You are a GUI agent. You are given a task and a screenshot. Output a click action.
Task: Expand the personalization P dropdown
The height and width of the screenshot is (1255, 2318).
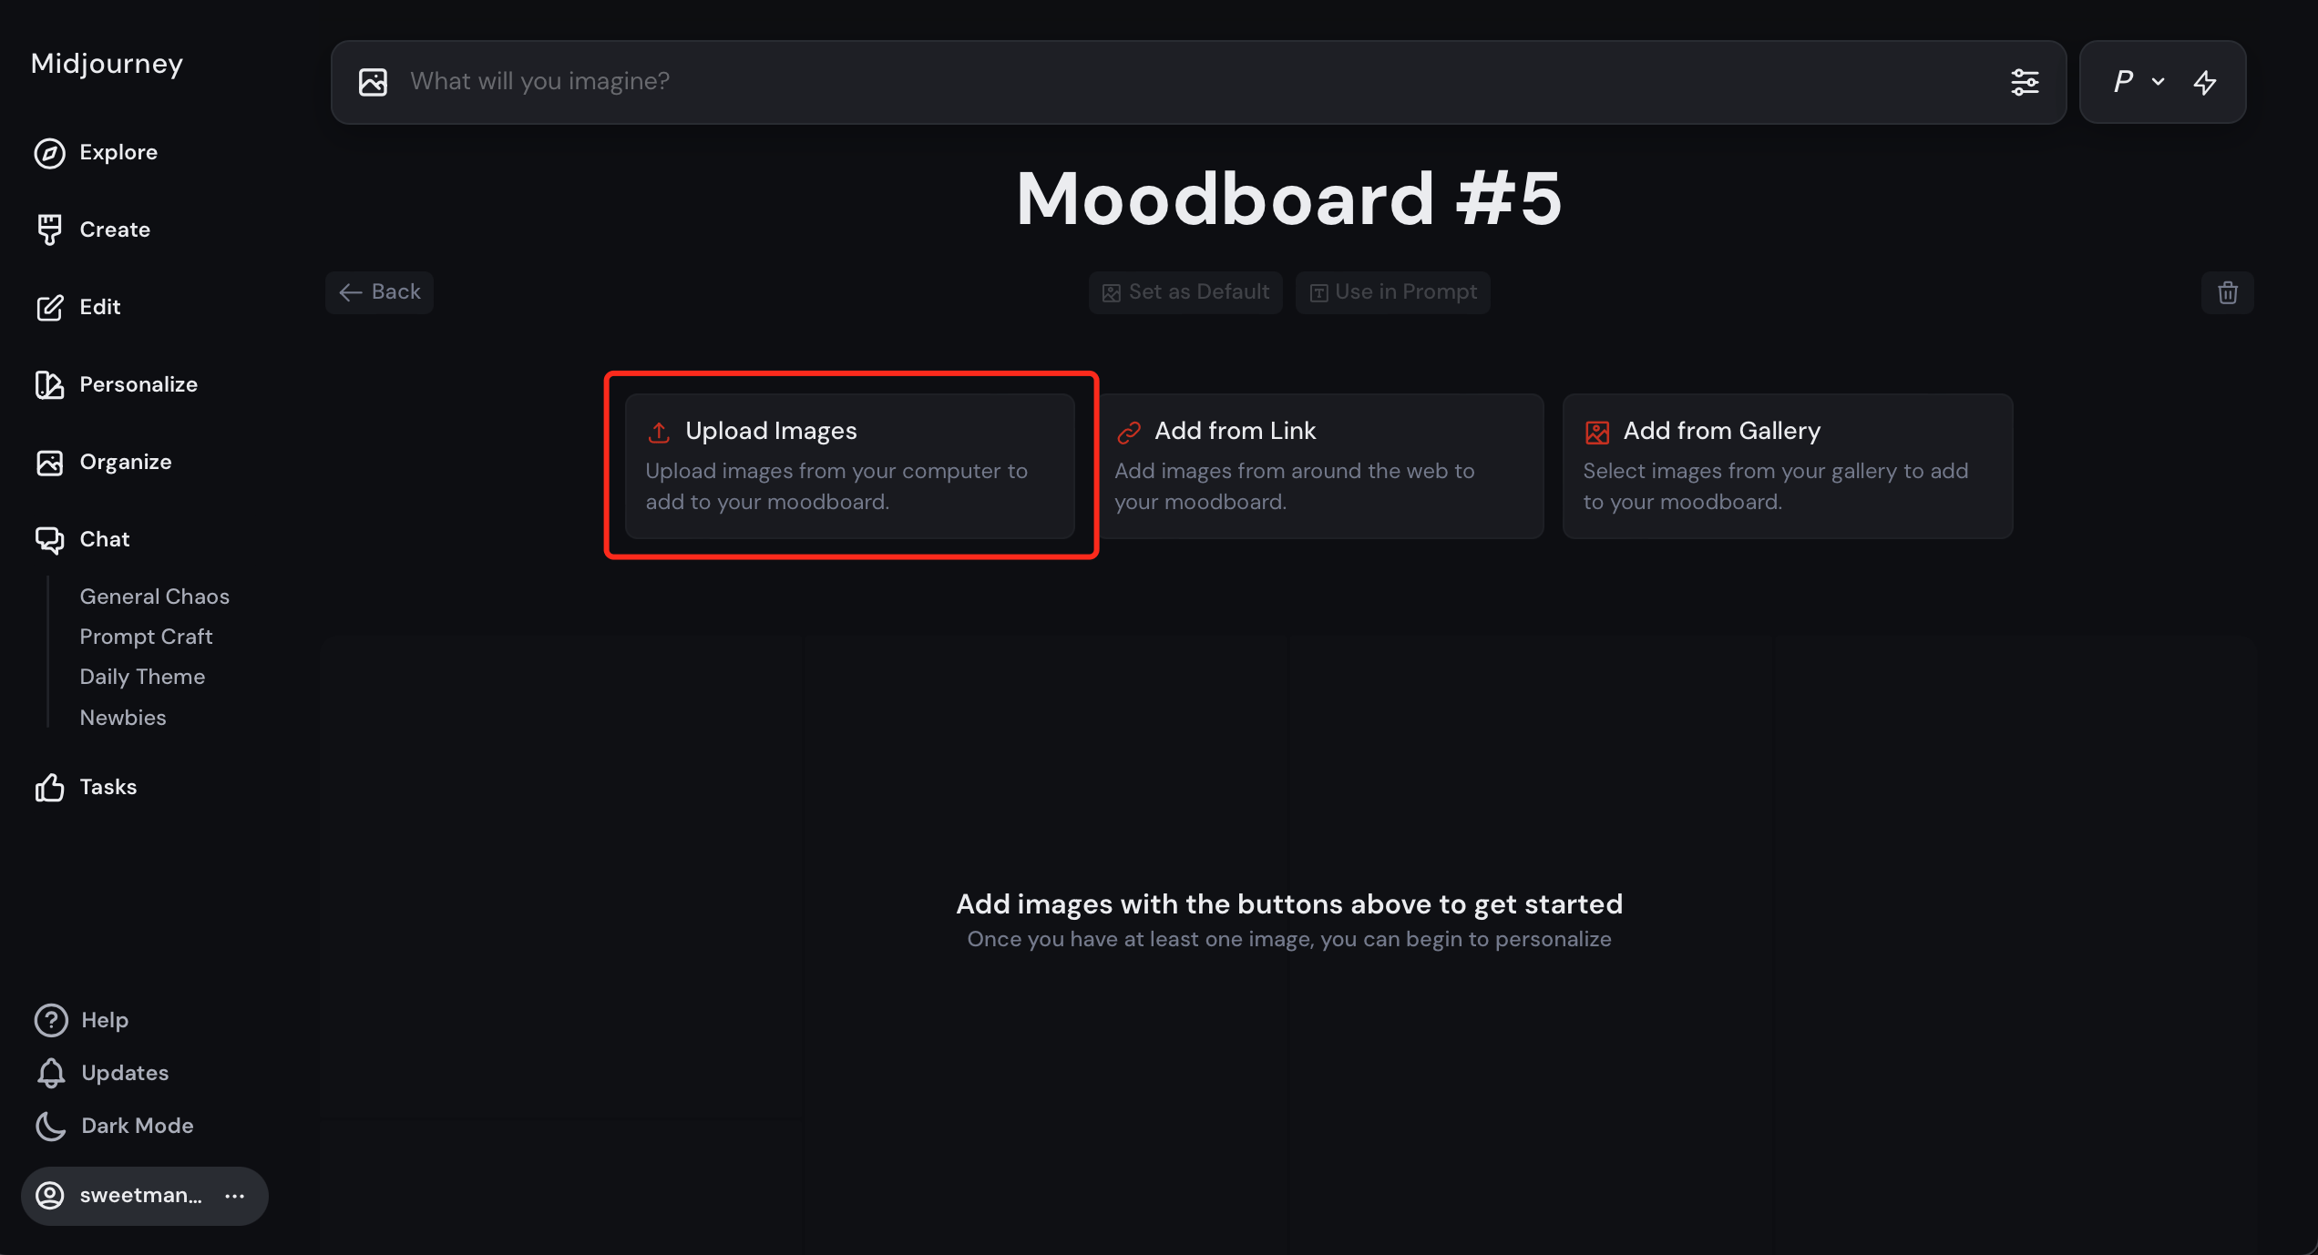coord(2138,82)
